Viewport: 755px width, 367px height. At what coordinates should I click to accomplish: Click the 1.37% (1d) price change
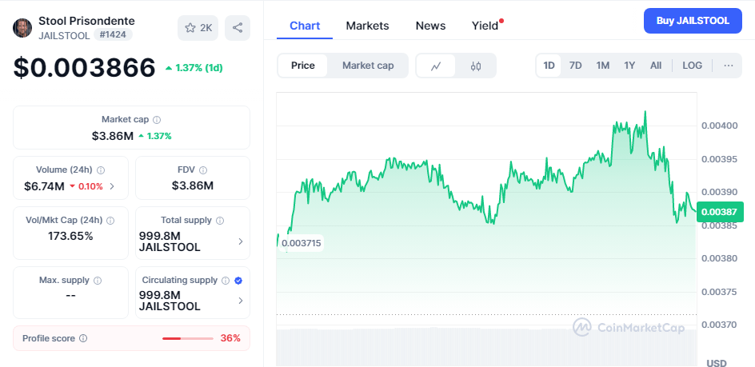tap(194, 68)
